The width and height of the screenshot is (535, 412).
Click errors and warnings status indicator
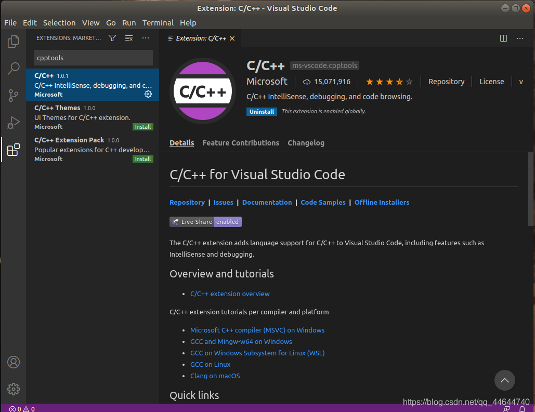coord(22,408)
